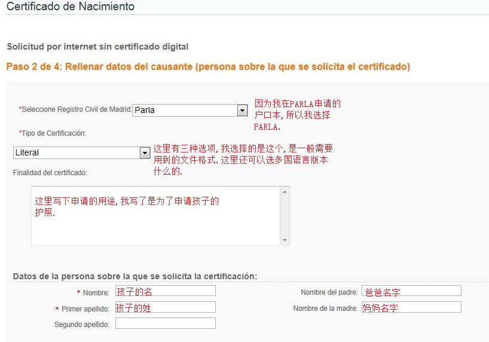The width and height of the screenshot is (489, 342).
Task: Expand the Tipo de Certificación dropdown arrow
Action: (x=145, y=153)
